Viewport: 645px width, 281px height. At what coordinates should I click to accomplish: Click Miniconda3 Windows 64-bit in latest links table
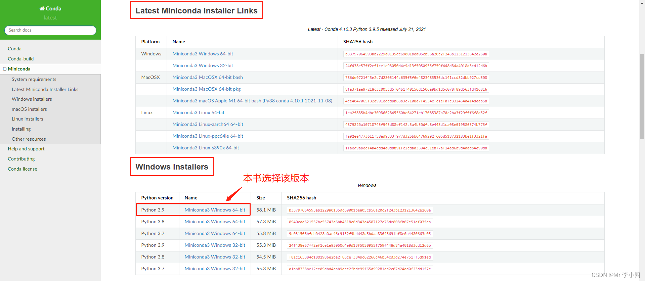pyautogui.click(x=203, y=54)
